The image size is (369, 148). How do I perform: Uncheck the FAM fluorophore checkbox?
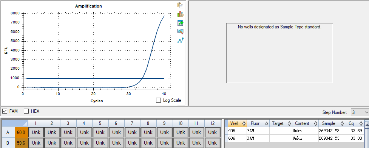pos(5,111)
